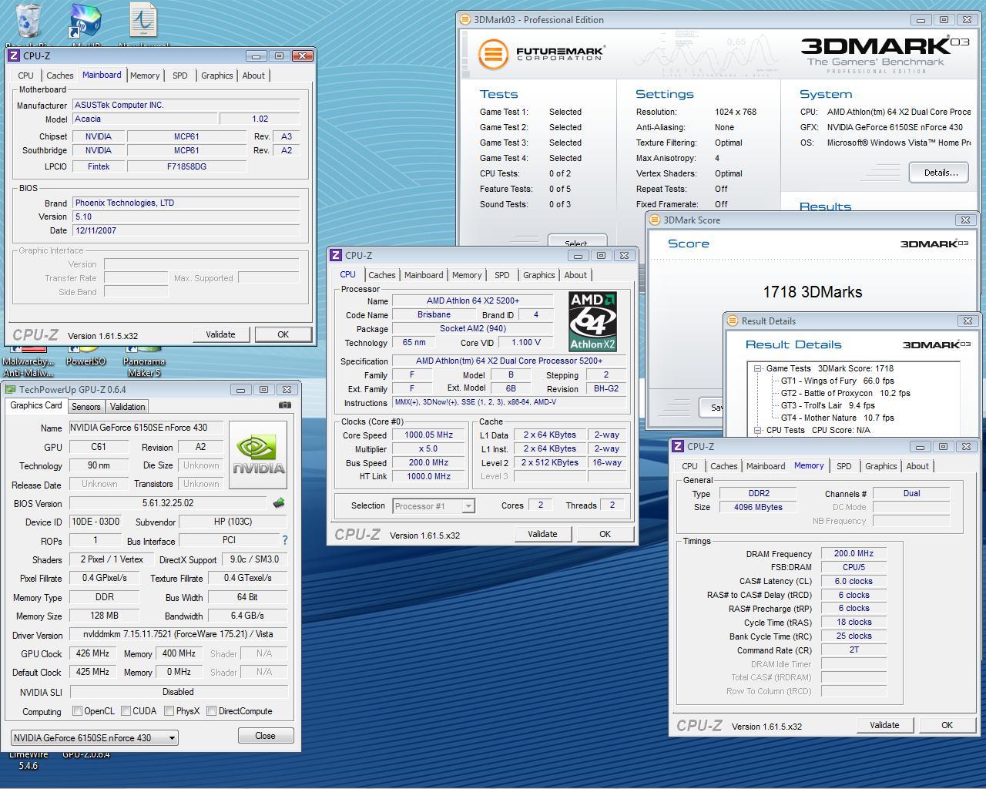
Task: Click the CPU-Z Memory window title icon
Action: coord(678,447)
